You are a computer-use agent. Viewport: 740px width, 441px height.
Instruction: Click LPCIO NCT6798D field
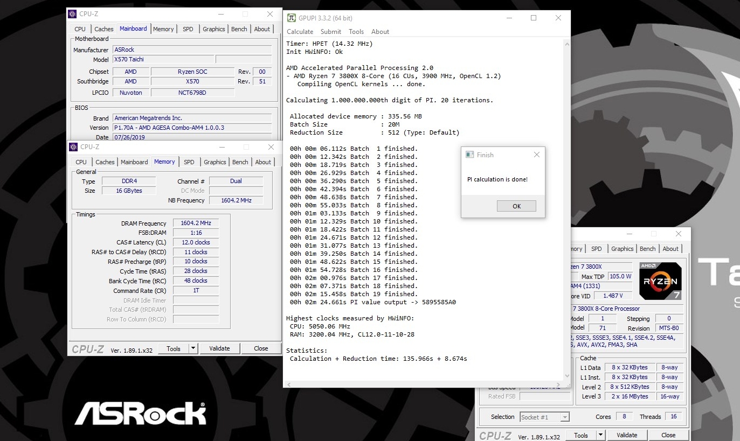(x=192, y=93)
